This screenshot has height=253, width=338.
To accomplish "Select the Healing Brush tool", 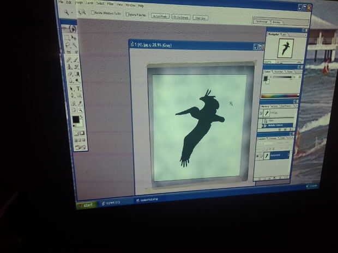I will 69,60.
